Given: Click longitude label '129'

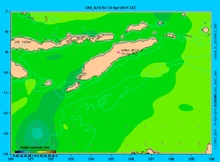Looking at the screenshot, I should click(x=191, y=159).
